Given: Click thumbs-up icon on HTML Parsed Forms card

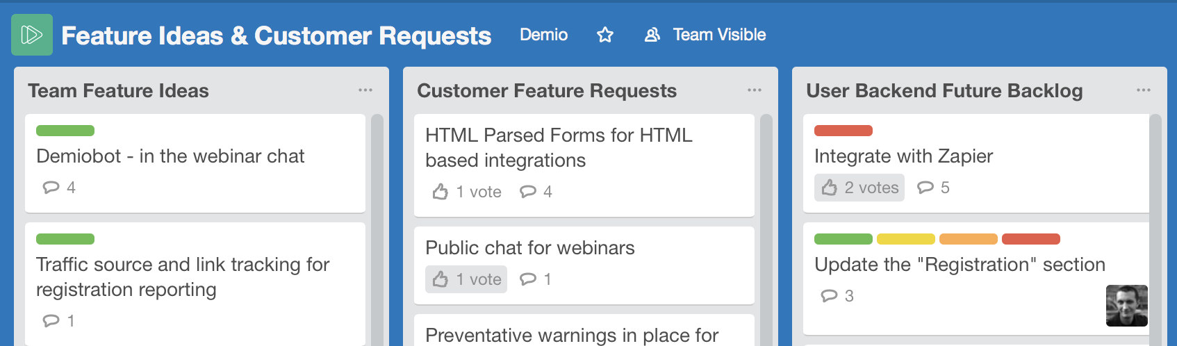Looking at the screenshot, I should (x=441, y=192).
